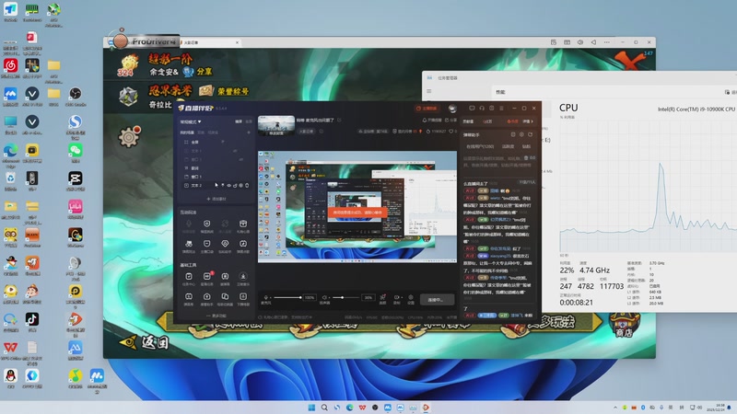Expand 更多功能 at bottom of tools panel
737x414 pixels.
(216, 316)
